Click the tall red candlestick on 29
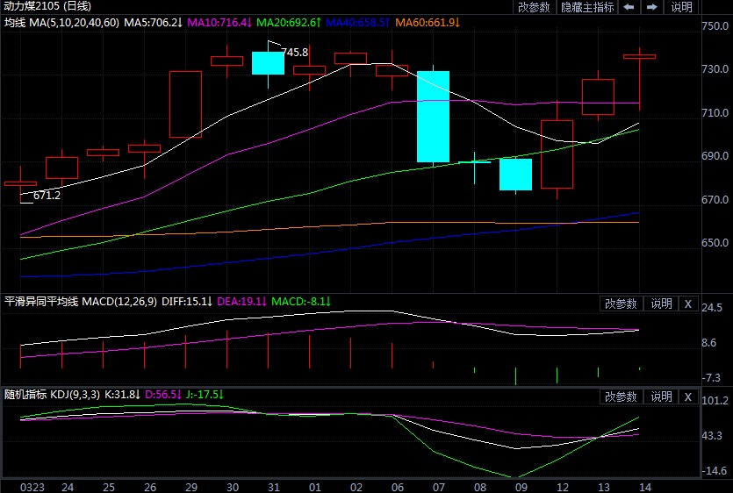Screen dimensions: 733x493 pos(185,104)
